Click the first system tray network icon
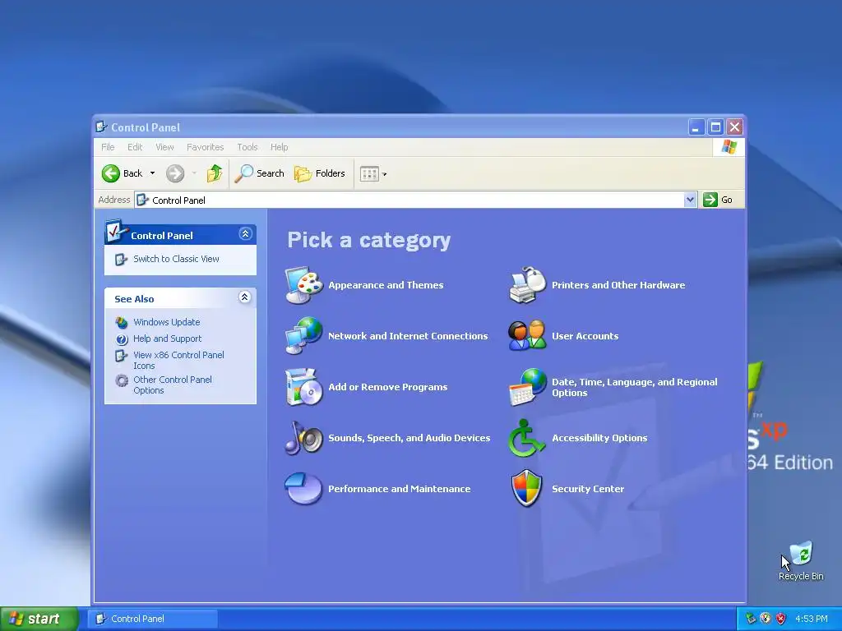Viewport: 842px width, 631px height. (x=751, y=619)
